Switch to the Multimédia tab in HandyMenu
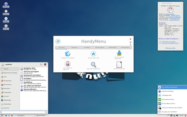The height and width of the screenshot is (117, 187). coord(112,47)
